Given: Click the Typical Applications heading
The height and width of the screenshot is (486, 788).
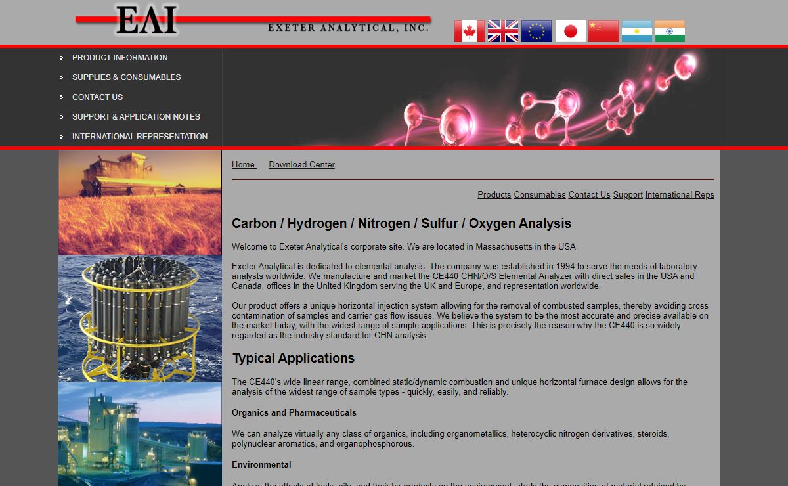Looking at the screenshot, I should coord(293,358).
